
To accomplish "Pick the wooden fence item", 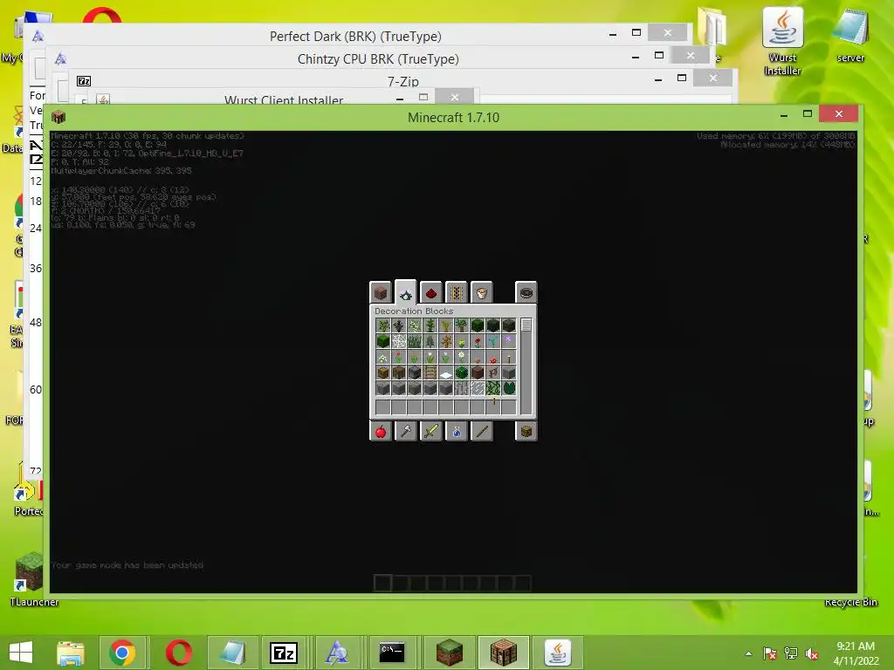I will [x=493, y=373].
